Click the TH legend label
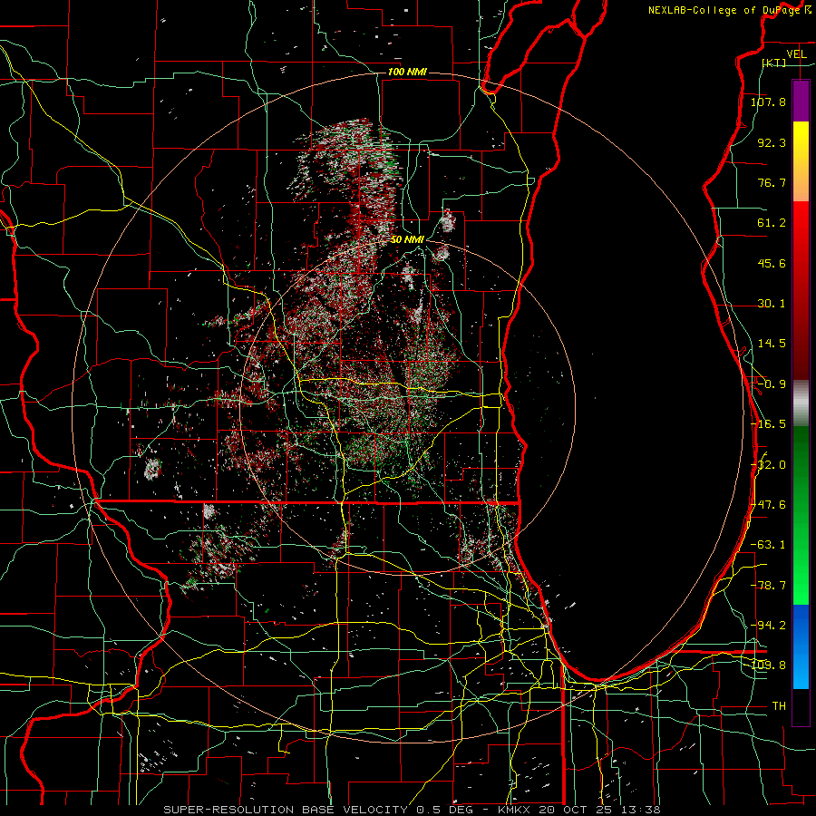816x816 pixels. coord(779,705)
